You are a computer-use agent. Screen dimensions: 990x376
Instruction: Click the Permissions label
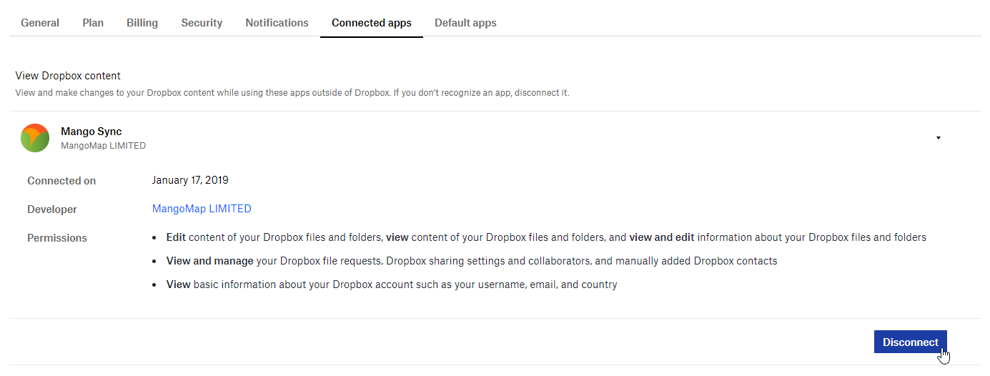pos(57,238)
